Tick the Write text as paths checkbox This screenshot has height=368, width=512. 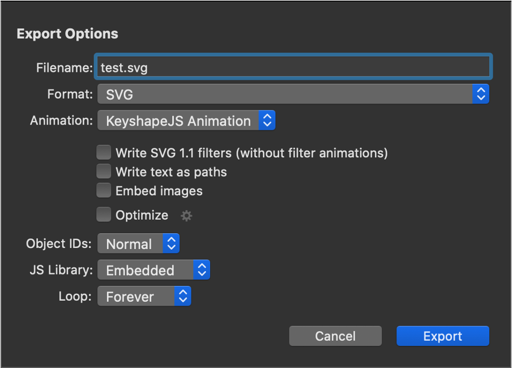point(104,172)
